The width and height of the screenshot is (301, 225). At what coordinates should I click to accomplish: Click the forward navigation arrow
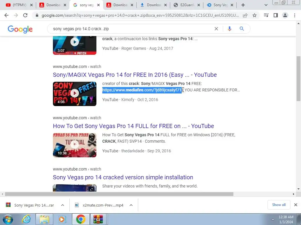pos(16,15)
